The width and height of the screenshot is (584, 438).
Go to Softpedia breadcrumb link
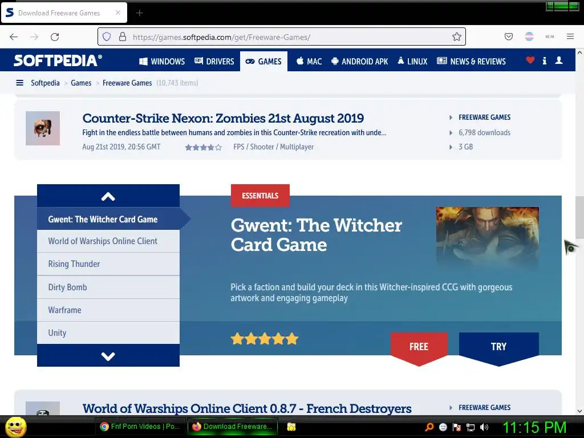click(x=45, y=83)
